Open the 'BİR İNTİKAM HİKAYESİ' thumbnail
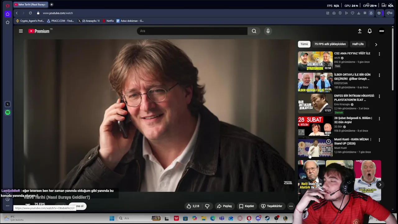398x224 pixels. coord(315,104)
